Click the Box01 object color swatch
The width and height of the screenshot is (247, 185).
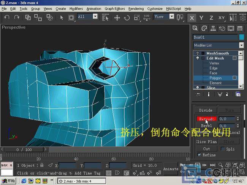[x=241, y=37]
